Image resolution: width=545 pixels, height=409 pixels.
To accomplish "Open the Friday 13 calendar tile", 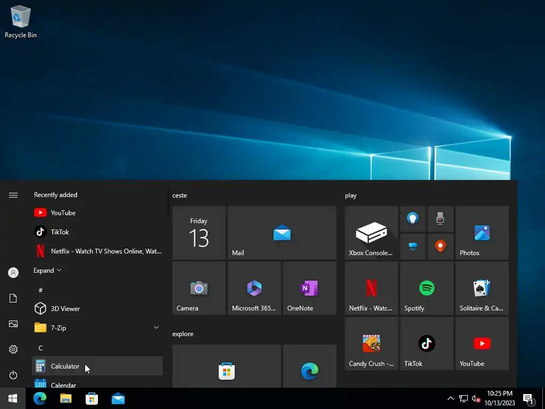I will point(199,233).
